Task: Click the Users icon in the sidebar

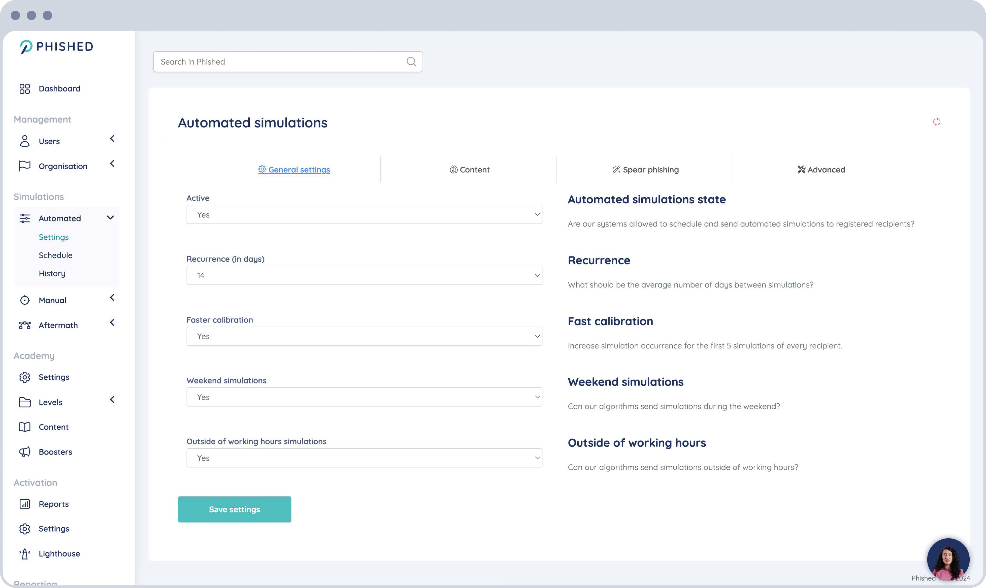Action: [x=24, y=141]
